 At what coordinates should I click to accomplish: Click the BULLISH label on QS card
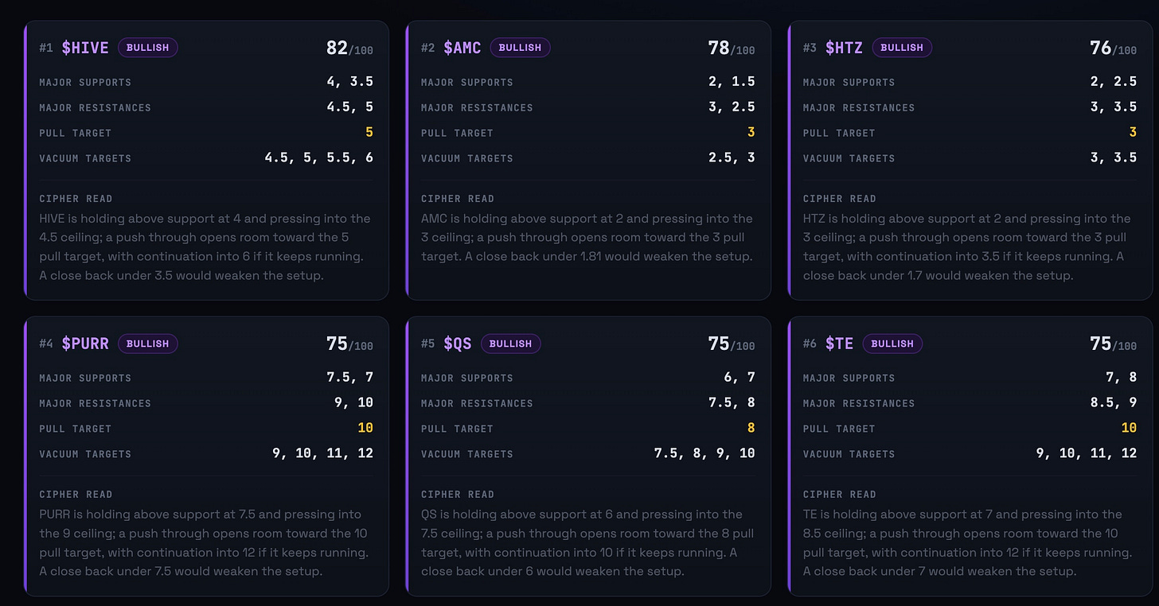coord(511,344)
